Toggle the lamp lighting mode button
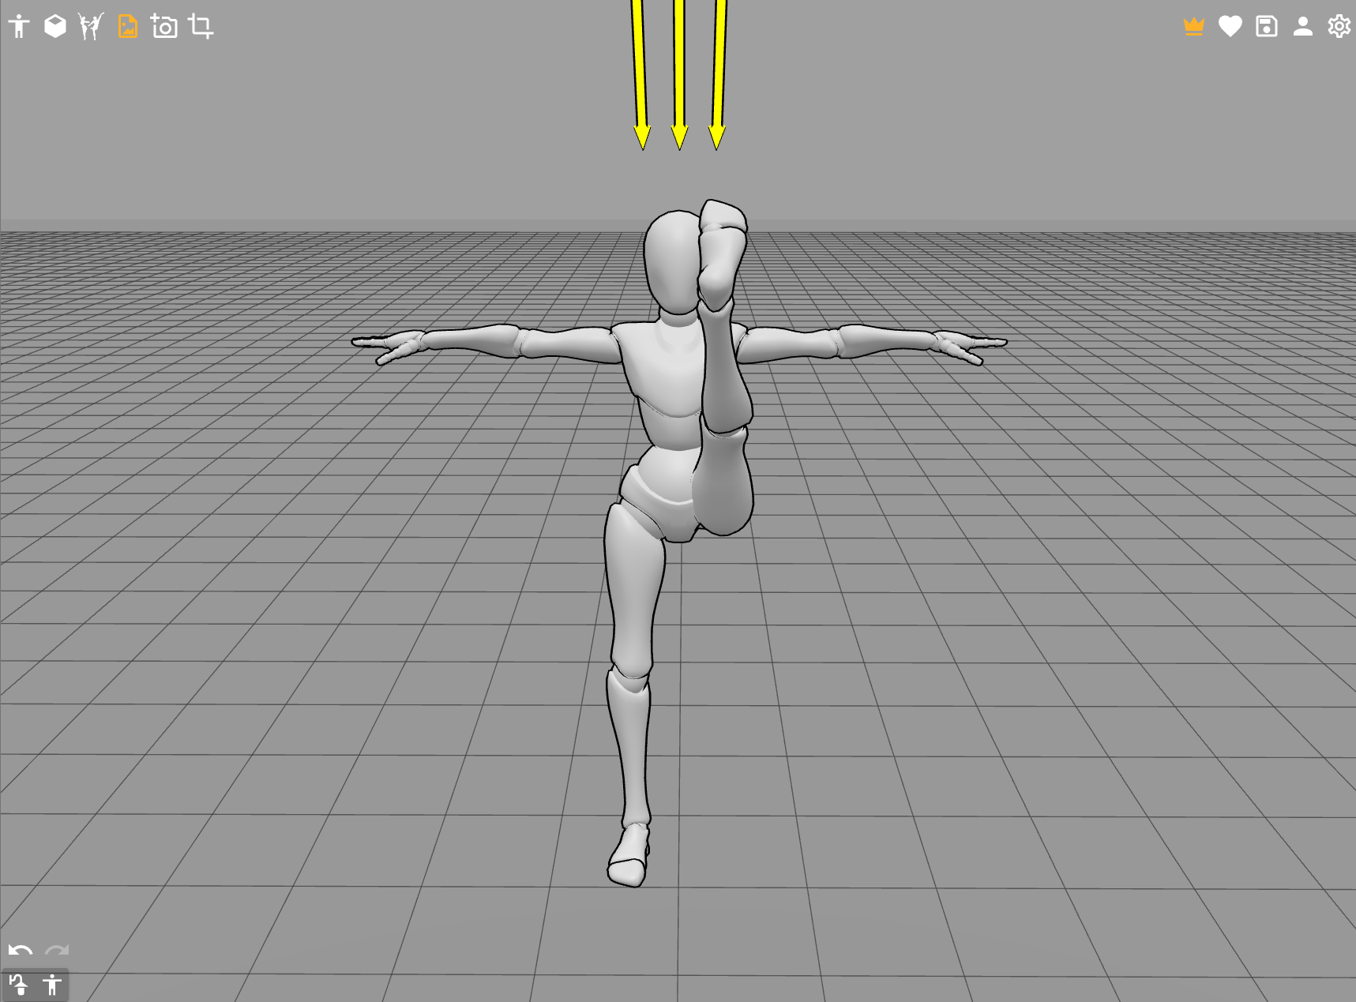The height and width of the screenshot is (1002, 1356). coord(18,985)
